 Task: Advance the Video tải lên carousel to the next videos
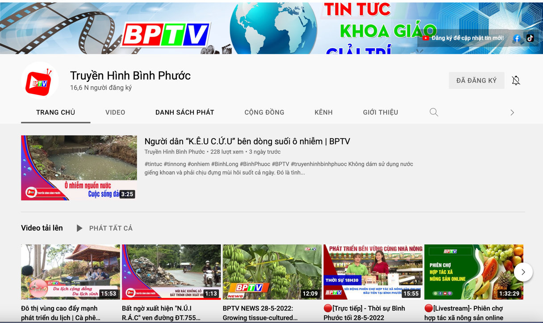pyautogui.click(x=523, y=272)
